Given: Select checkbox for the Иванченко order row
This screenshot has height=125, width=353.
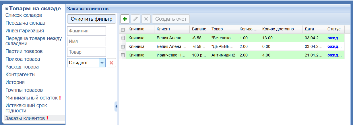Looking at the screenshot, I should pos(123,55).
